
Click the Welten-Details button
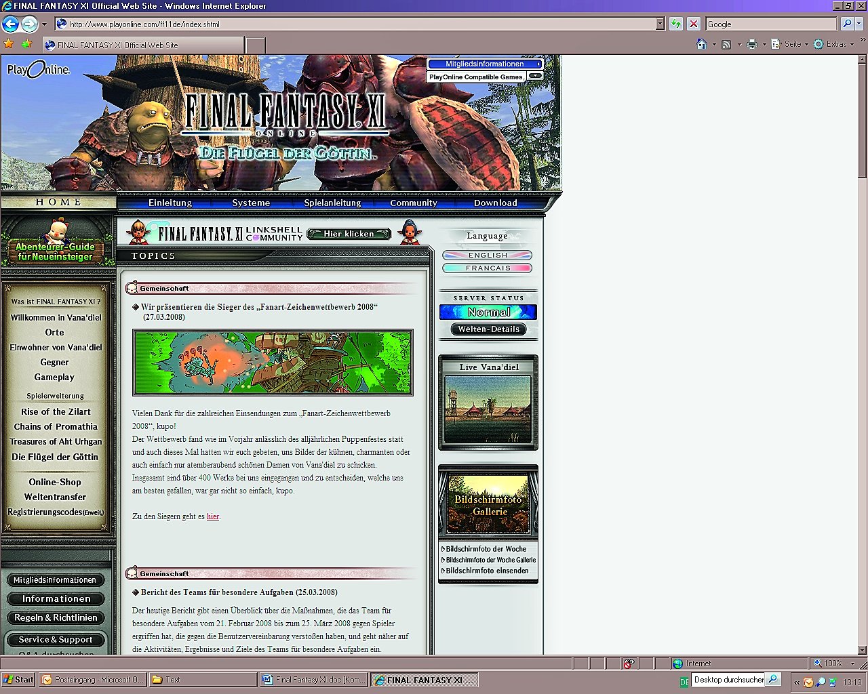tap(488, 329)
